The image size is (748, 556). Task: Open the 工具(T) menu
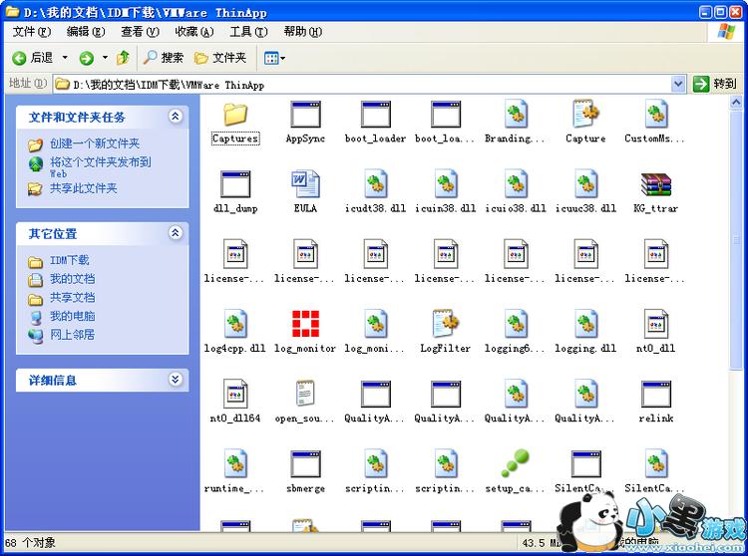pyautogui.click(x=248, y=32)
